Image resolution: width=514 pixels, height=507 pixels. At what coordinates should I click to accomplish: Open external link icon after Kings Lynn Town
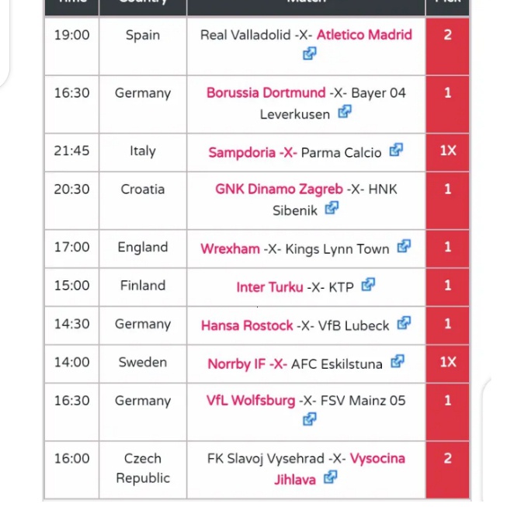(x=404, y=247)
